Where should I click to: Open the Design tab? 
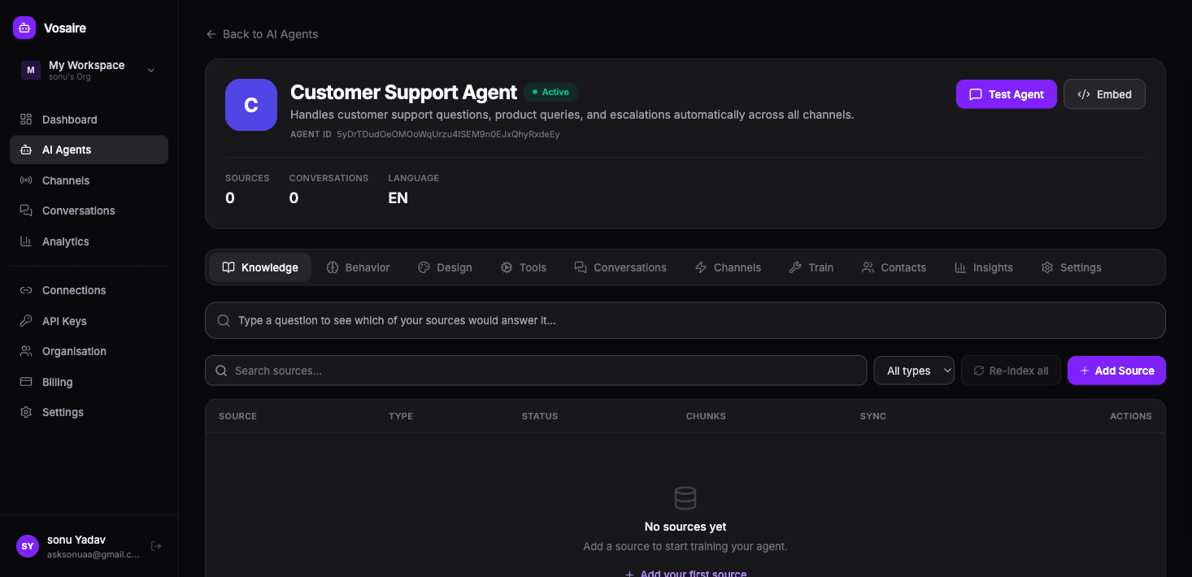click(x=445, y=267)
